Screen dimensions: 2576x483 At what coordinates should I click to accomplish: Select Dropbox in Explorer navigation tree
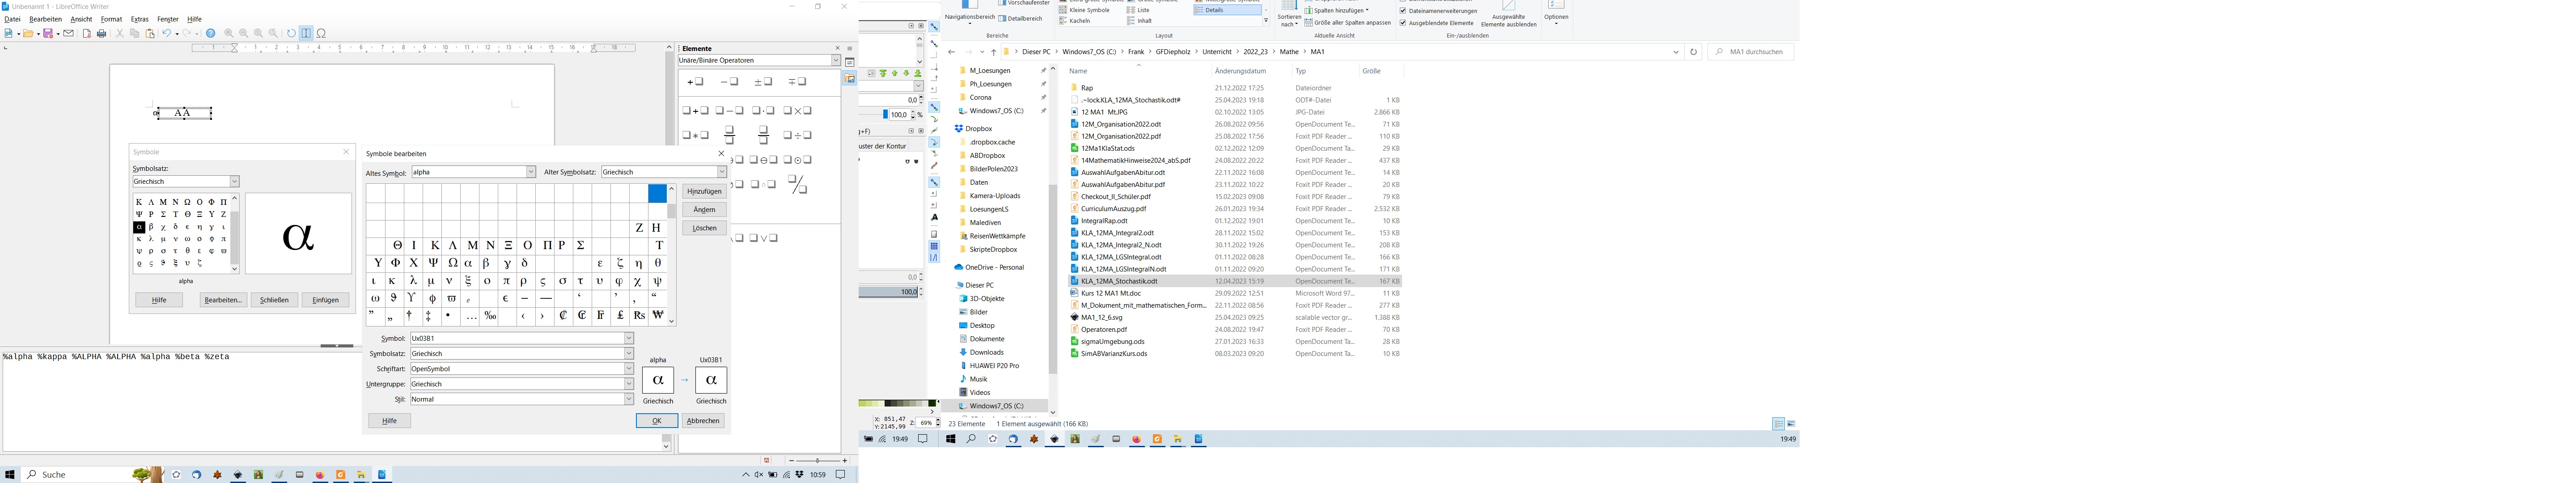978,129
